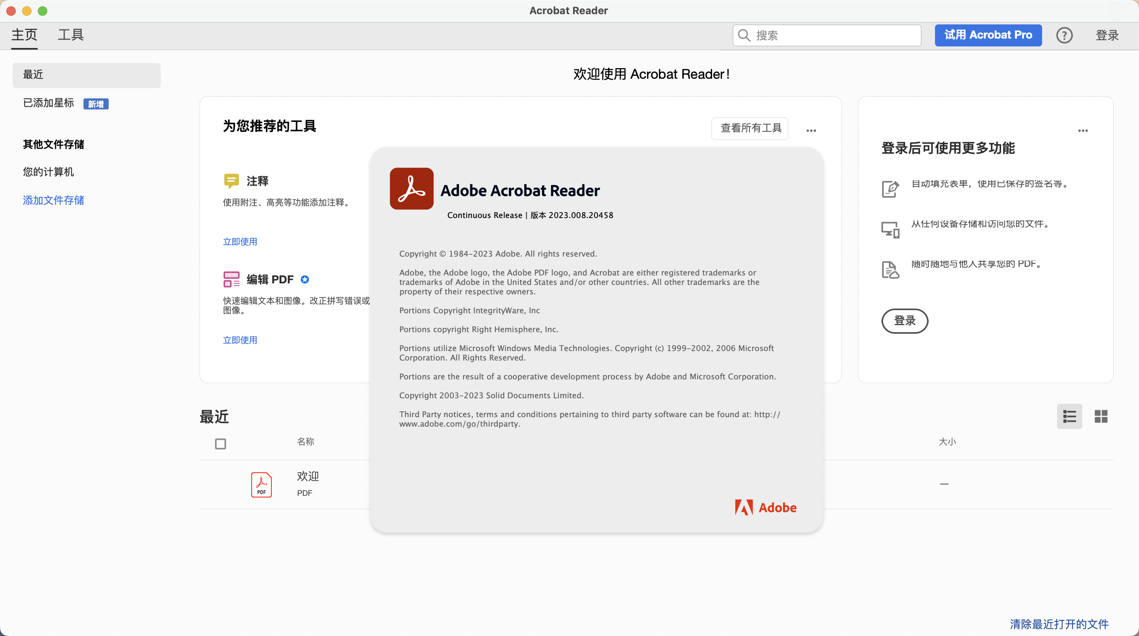Click the auto-fill forms icon
This screenshot has height=636, width=1139.
(890, 189)
